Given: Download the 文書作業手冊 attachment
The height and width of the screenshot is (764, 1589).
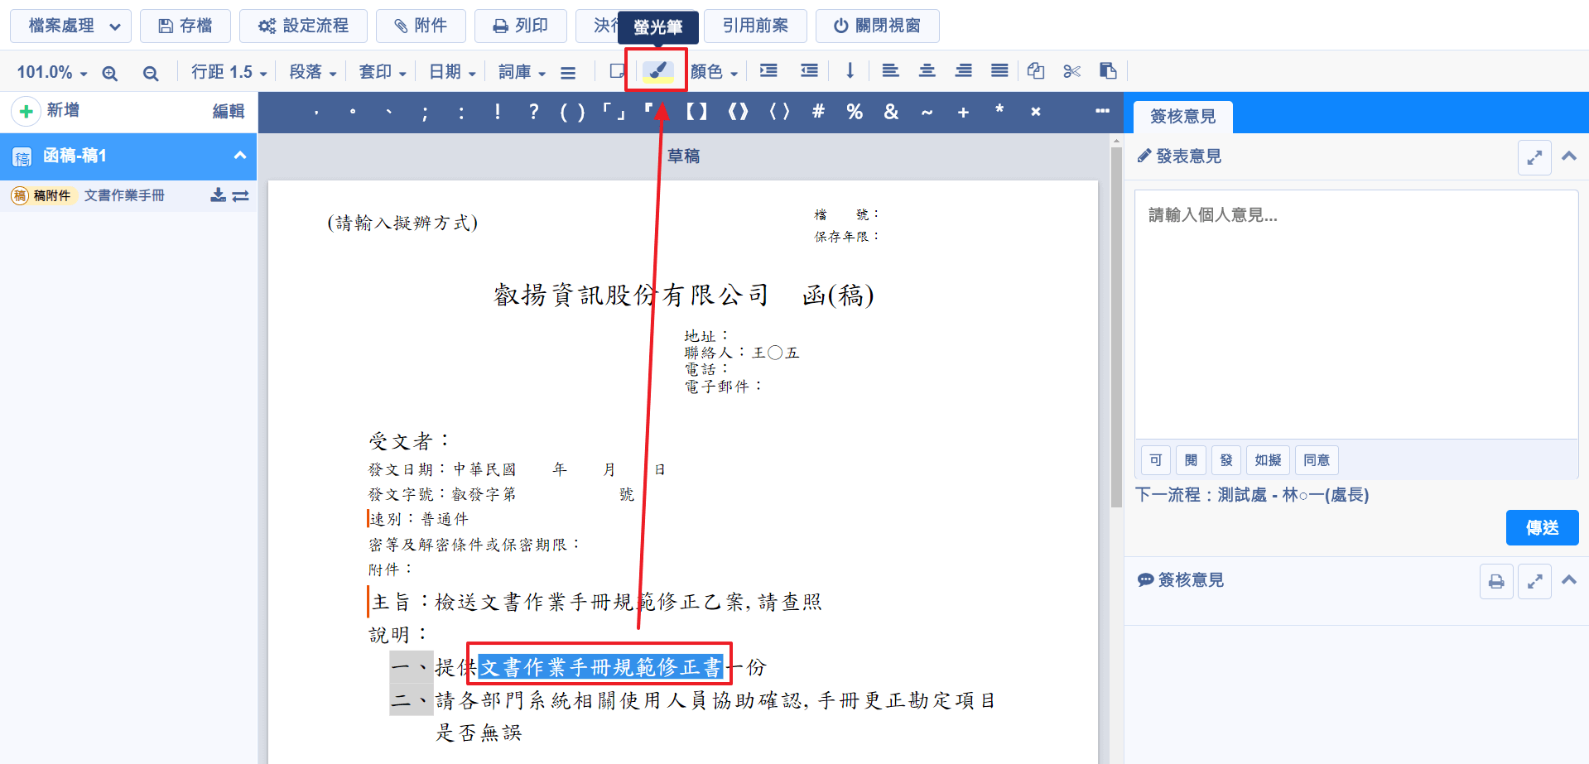Looking at the screenshot, I should 218,195.
